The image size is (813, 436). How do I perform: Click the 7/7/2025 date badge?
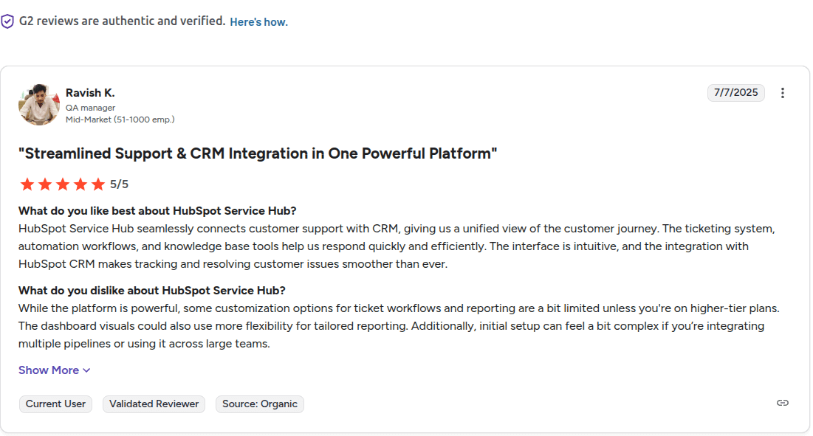point(735,93)
